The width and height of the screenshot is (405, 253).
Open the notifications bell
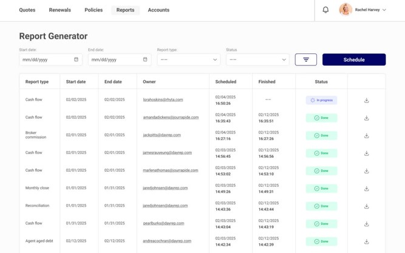(x=325, y=10)
